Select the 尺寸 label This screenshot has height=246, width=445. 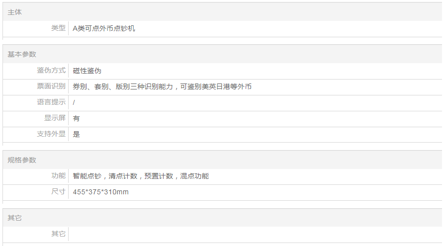point(58,192)
